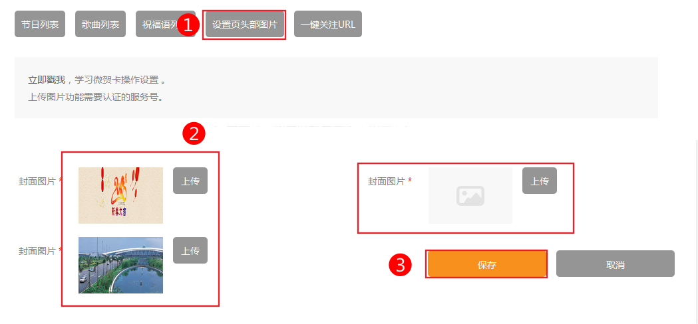
Task: Click 上传 beside the airport road image
Action: click(x=190, y=250)
